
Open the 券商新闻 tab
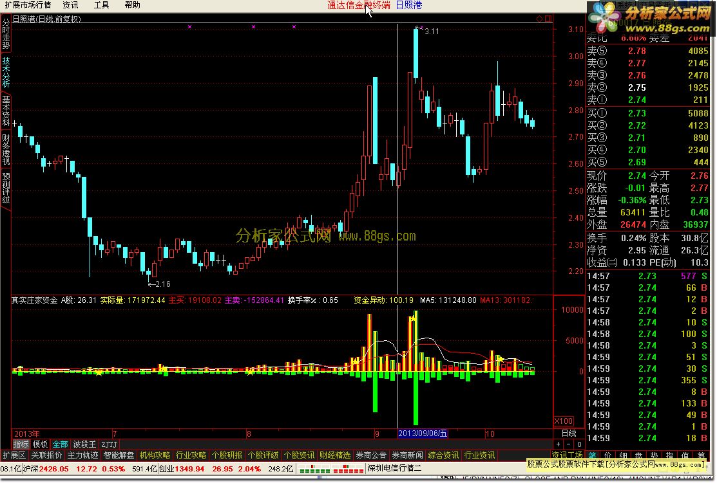(407, 455)
